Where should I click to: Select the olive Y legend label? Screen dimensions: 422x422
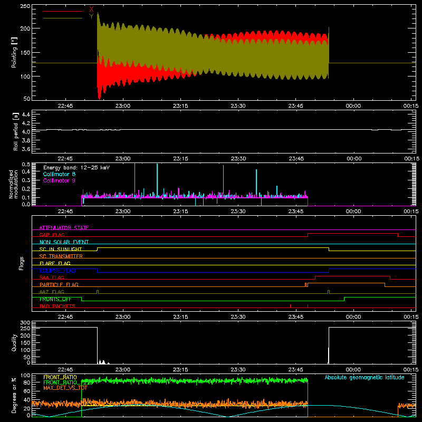pyautogui.click(x=91, y=16)
